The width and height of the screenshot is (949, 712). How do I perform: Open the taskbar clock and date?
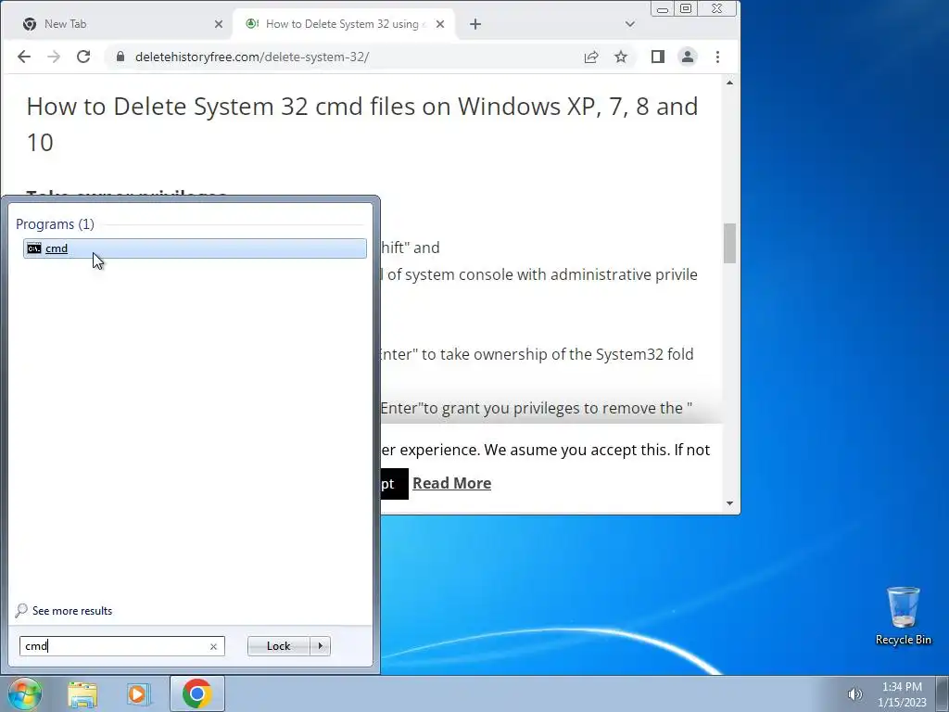click(902, 694)
